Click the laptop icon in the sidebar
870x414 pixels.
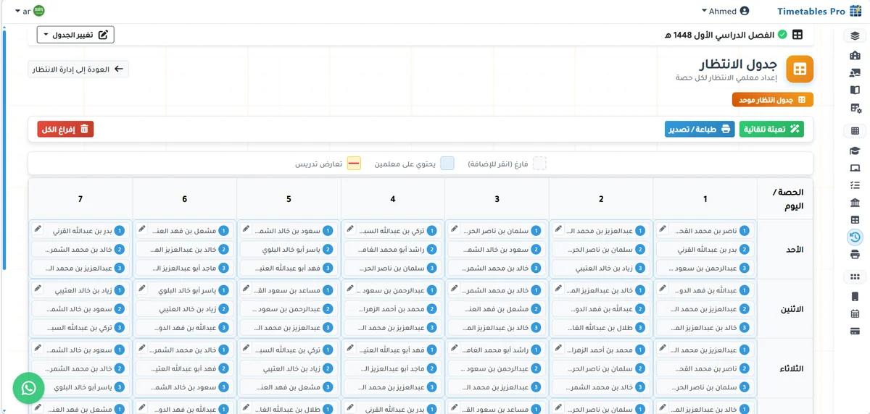pos(855,168)
